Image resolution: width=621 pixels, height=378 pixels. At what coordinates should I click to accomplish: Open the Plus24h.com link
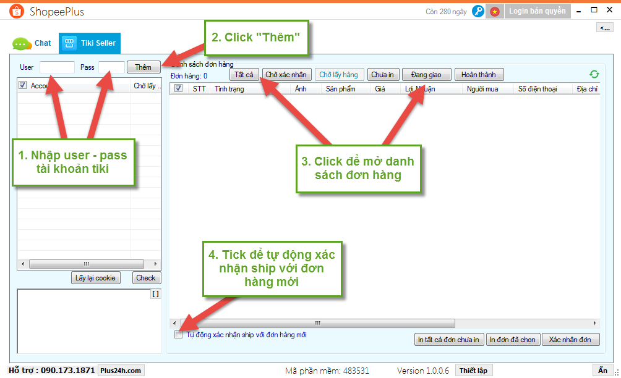pos(121,371)
